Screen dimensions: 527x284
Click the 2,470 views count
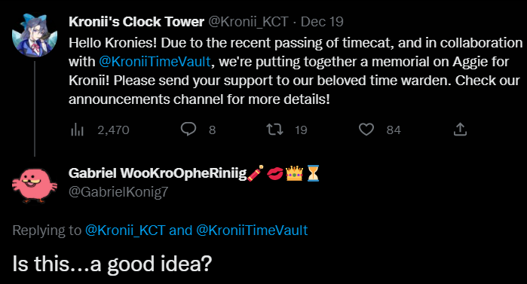pos(113,130)
